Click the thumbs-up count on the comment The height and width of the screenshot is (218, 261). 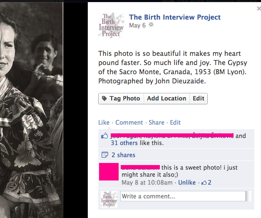coord(206,183)
